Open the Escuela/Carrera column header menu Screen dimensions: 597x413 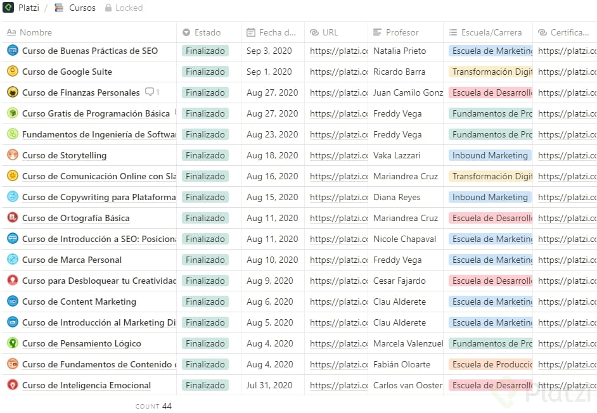coord(488,33)
